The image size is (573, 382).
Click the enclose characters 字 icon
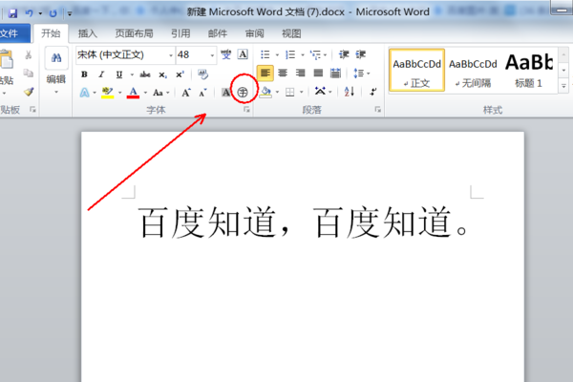[243, 93]
